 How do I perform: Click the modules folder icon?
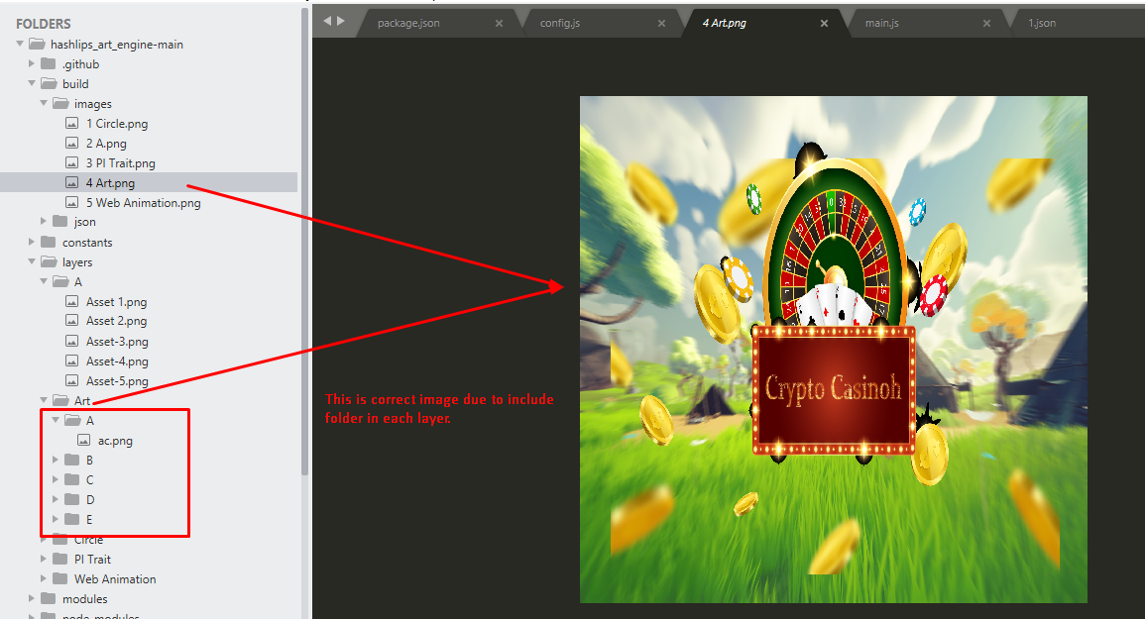49,598
